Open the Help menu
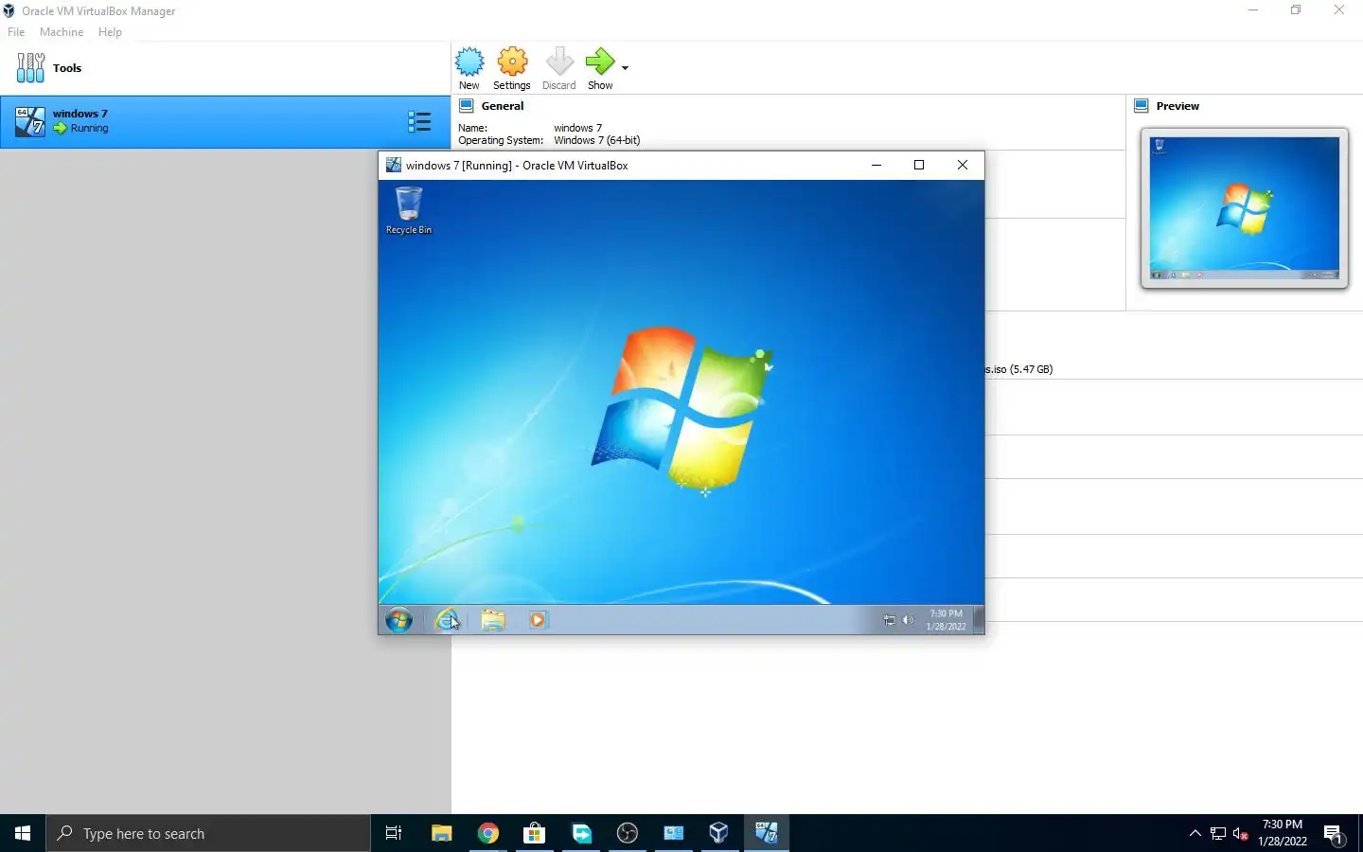Viewport: 1363px width, 852px height. tap(110, 32)
